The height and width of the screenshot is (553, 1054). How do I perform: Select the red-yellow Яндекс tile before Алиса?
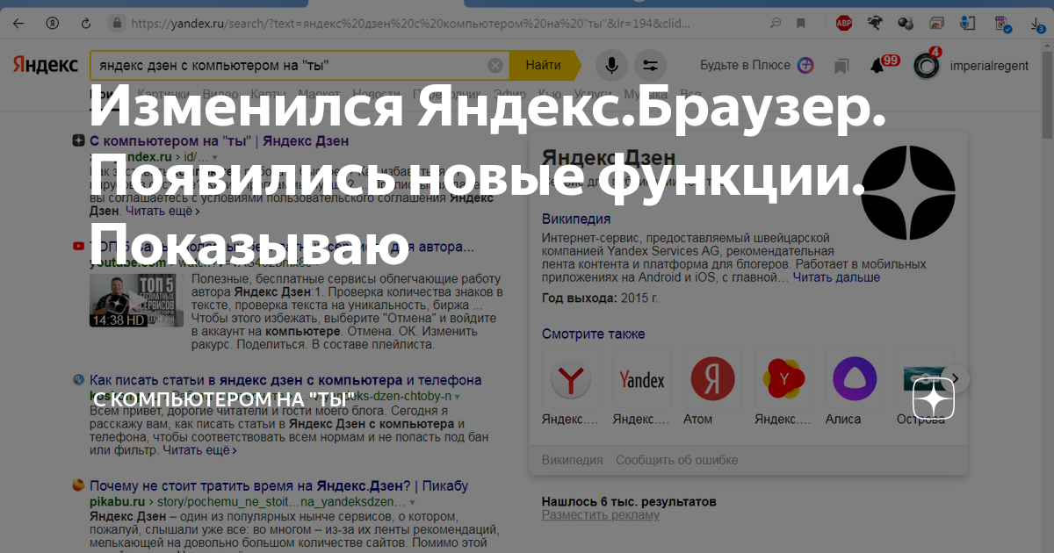(x=783, y=379)
